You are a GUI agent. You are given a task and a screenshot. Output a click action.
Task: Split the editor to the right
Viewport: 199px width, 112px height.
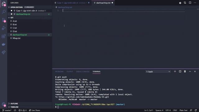tap(190, 3)
